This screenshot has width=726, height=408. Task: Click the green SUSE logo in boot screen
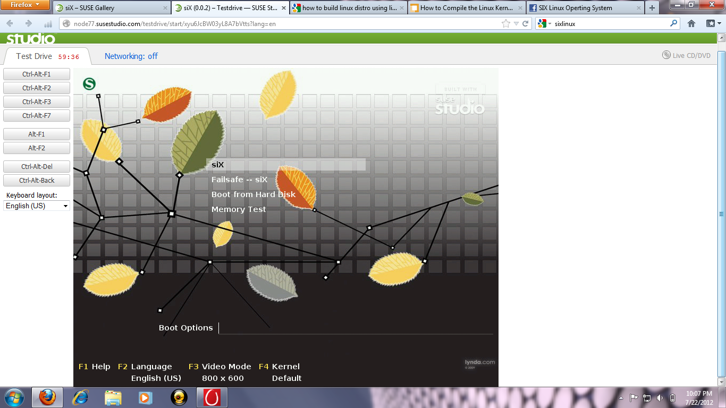coord(89,83)
